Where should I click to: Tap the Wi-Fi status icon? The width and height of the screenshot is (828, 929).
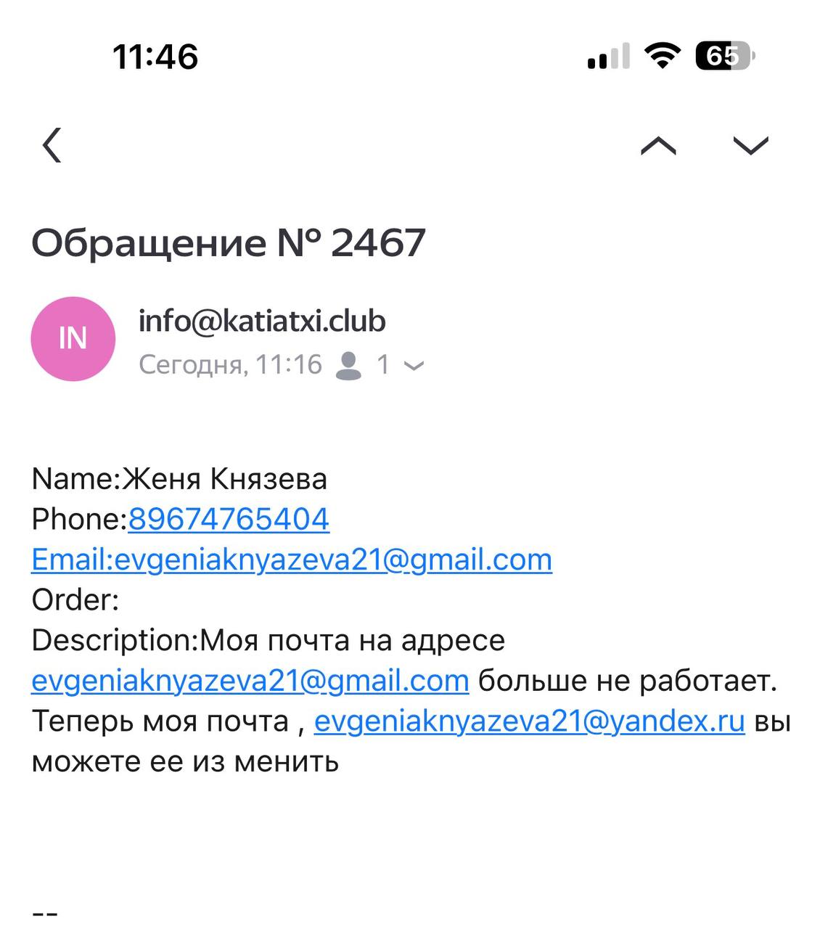tap(662, 56)
